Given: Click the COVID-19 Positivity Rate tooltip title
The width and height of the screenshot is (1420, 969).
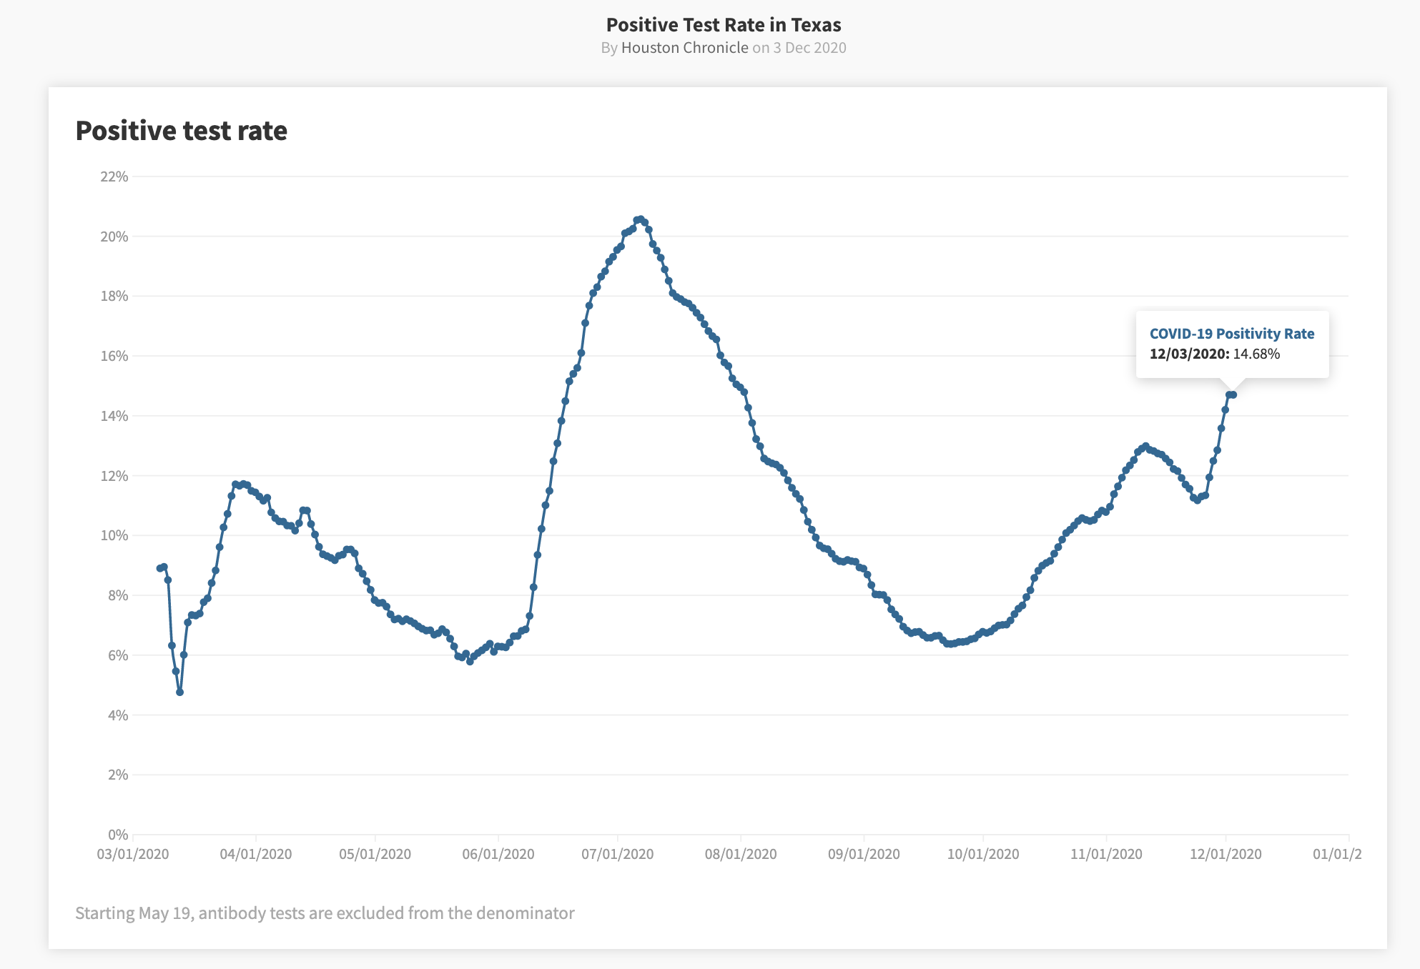Looking at the screenshot, I should [1231, 334].
